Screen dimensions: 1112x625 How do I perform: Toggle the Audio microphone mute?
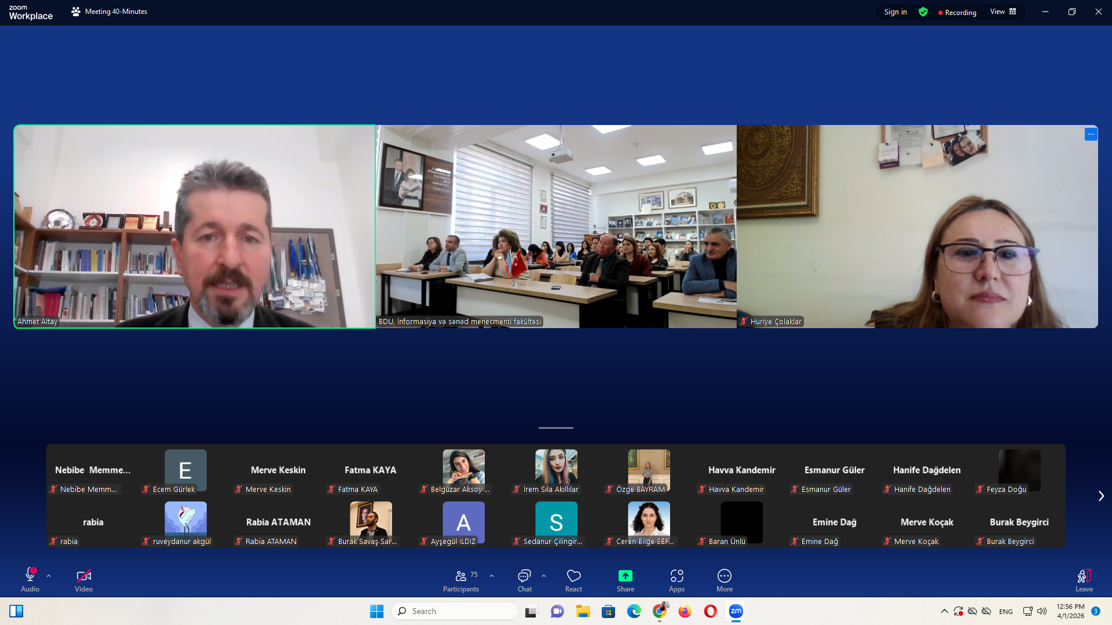(30, 580)
